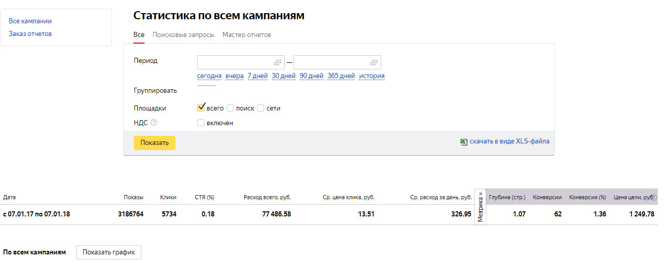Click the average click price 13.51
665x261 pixels.
tap(366, 214)
